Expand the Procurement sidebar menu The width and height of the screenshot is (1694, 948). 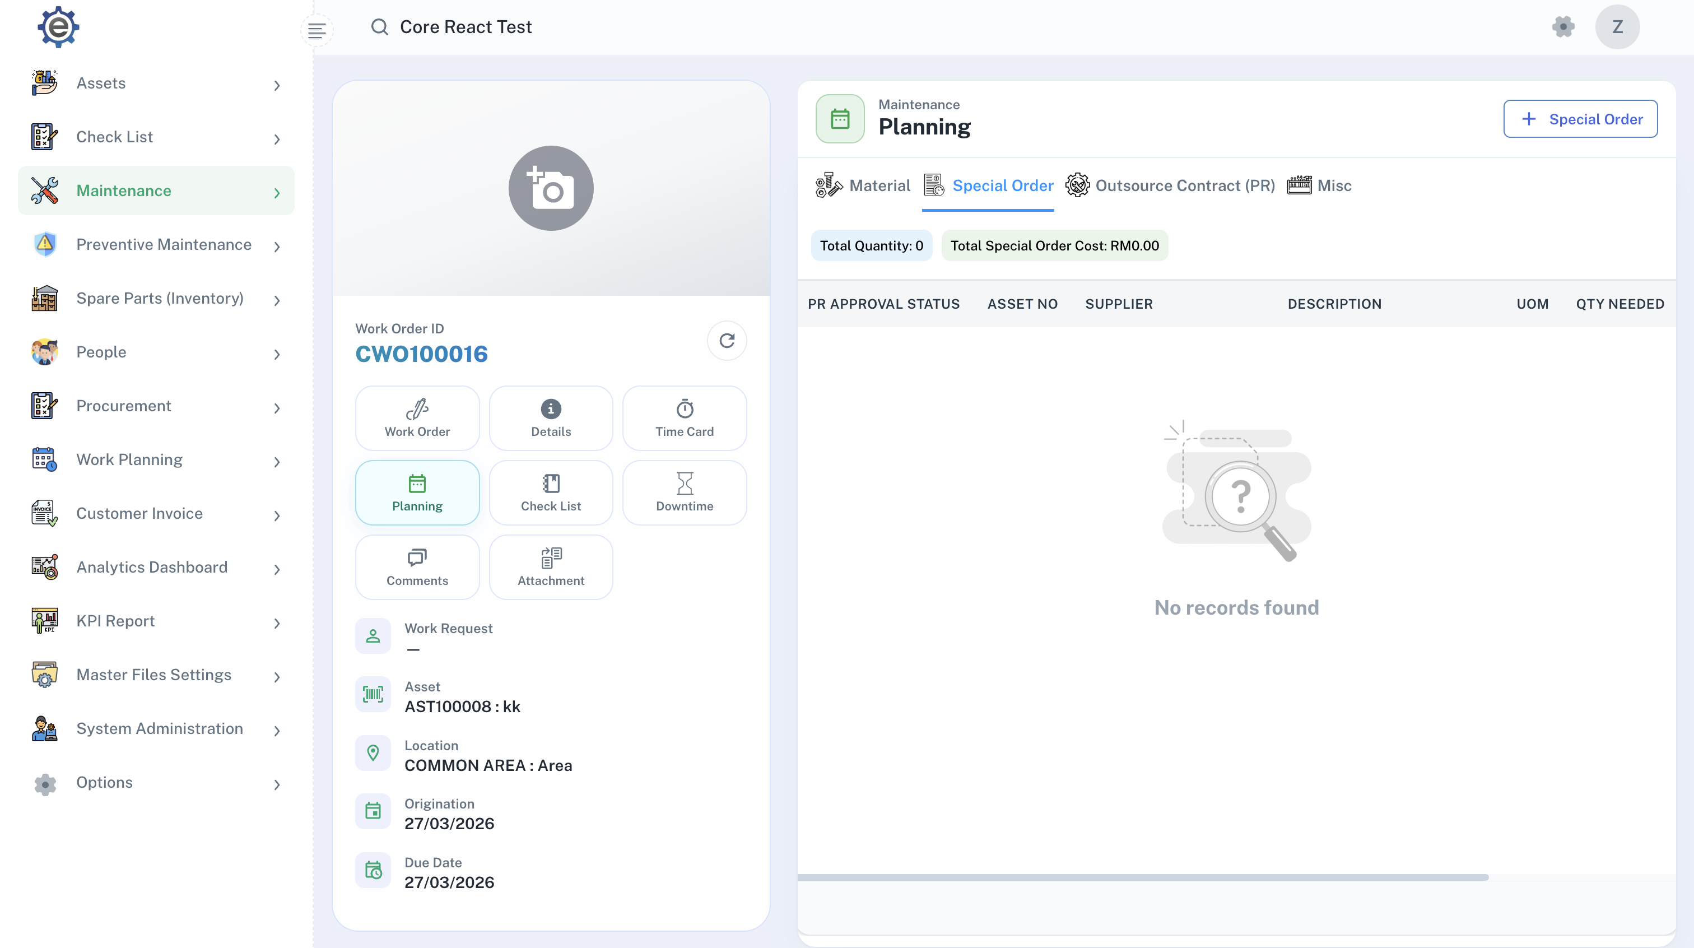[x=156, y=406]
